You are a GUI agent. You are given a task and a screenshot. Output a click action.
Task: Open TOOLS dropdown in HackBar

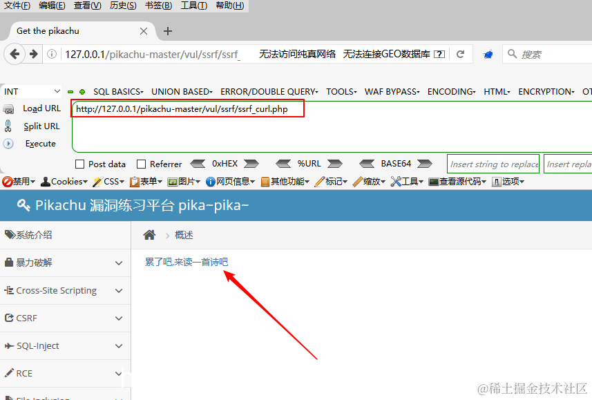point(341,92)
